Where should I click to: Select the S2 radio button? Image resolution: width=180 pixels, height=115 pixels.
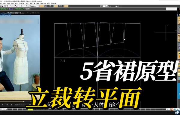point(116,6)
